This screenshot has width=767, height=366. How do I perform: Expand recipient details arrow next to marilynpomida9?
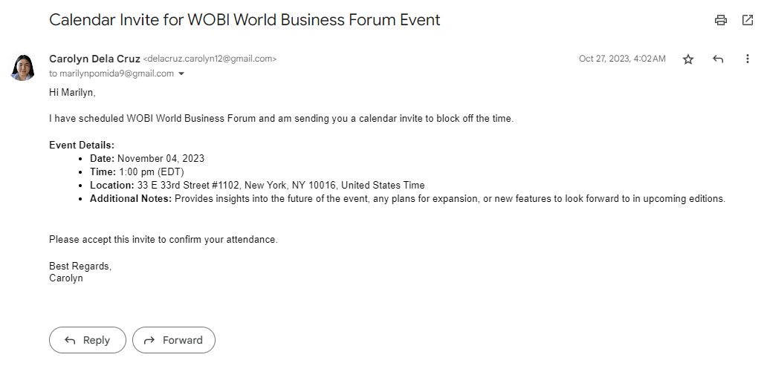click(x=181, y=74)
